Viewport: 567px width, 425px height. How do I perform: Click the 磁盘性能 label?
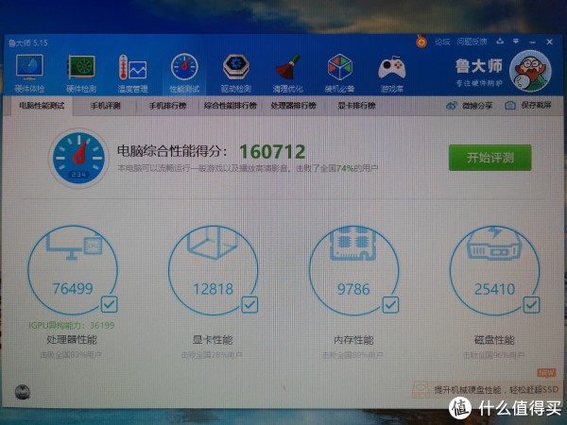(494, 340)
